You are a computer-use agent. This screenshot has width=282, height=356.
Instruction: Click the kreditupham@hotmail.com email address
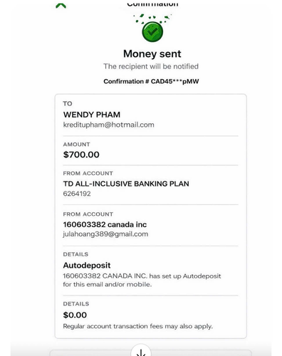coord(108,125)
